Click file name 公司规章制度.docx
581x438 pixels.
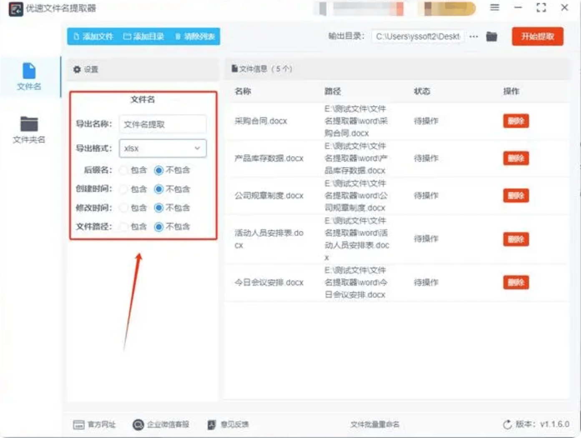(269, 195)
